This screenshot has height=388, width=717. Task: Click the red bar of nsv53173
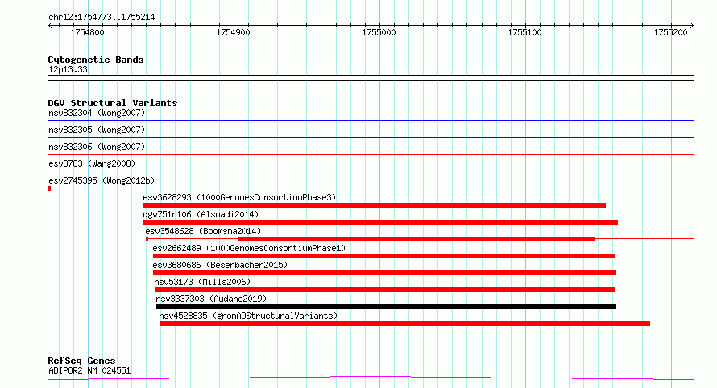click(384, 290)
